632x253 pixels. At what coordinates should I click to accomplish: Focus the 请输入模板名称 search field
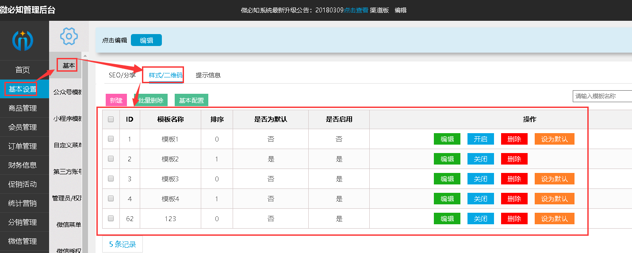(601, 96)
